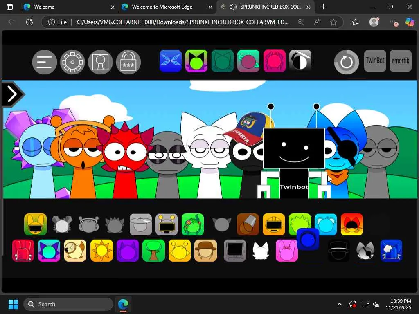Pick the brown bucket head icon
419x314 pixels.
pyautogui.click(x=248, y=224)
